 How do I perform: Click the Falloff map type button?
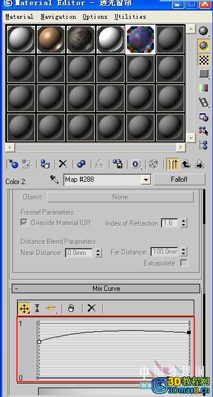[x=179, y=179]
